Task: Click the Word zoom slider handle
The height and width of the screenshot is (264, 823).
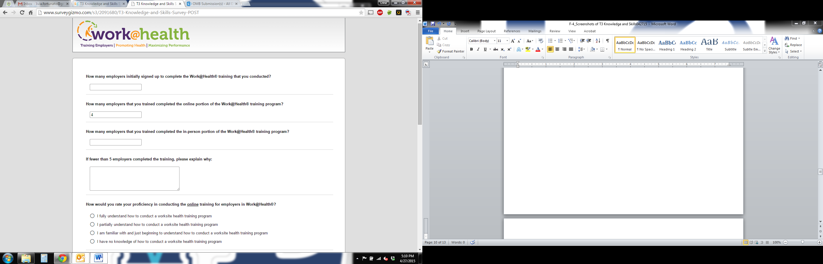Action: click(802, 242)
